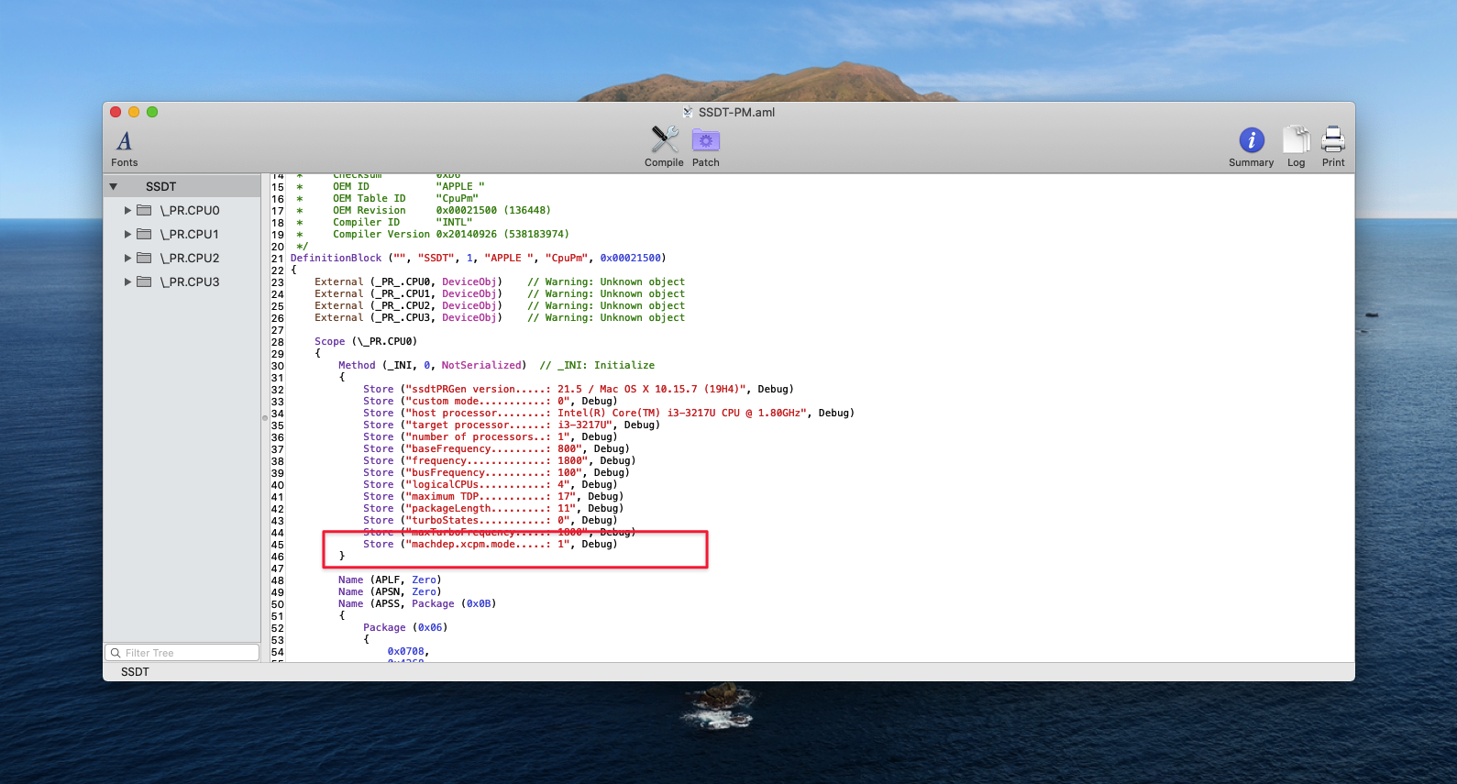Viewport: 1457px width, 784px height.
Task: Open the Patch tool
Action: click(x=705, y=140)
